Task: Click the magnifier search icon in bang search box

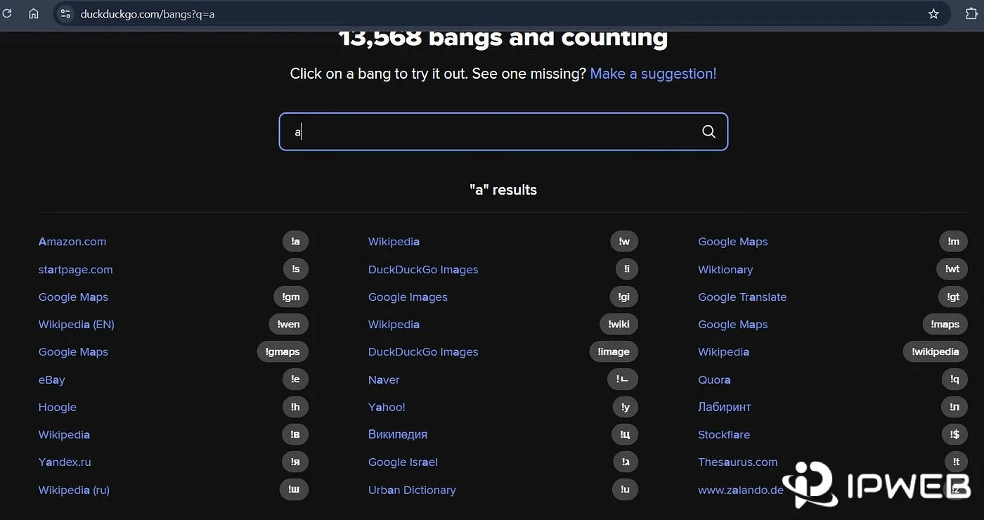Action: tap(708, 131)
